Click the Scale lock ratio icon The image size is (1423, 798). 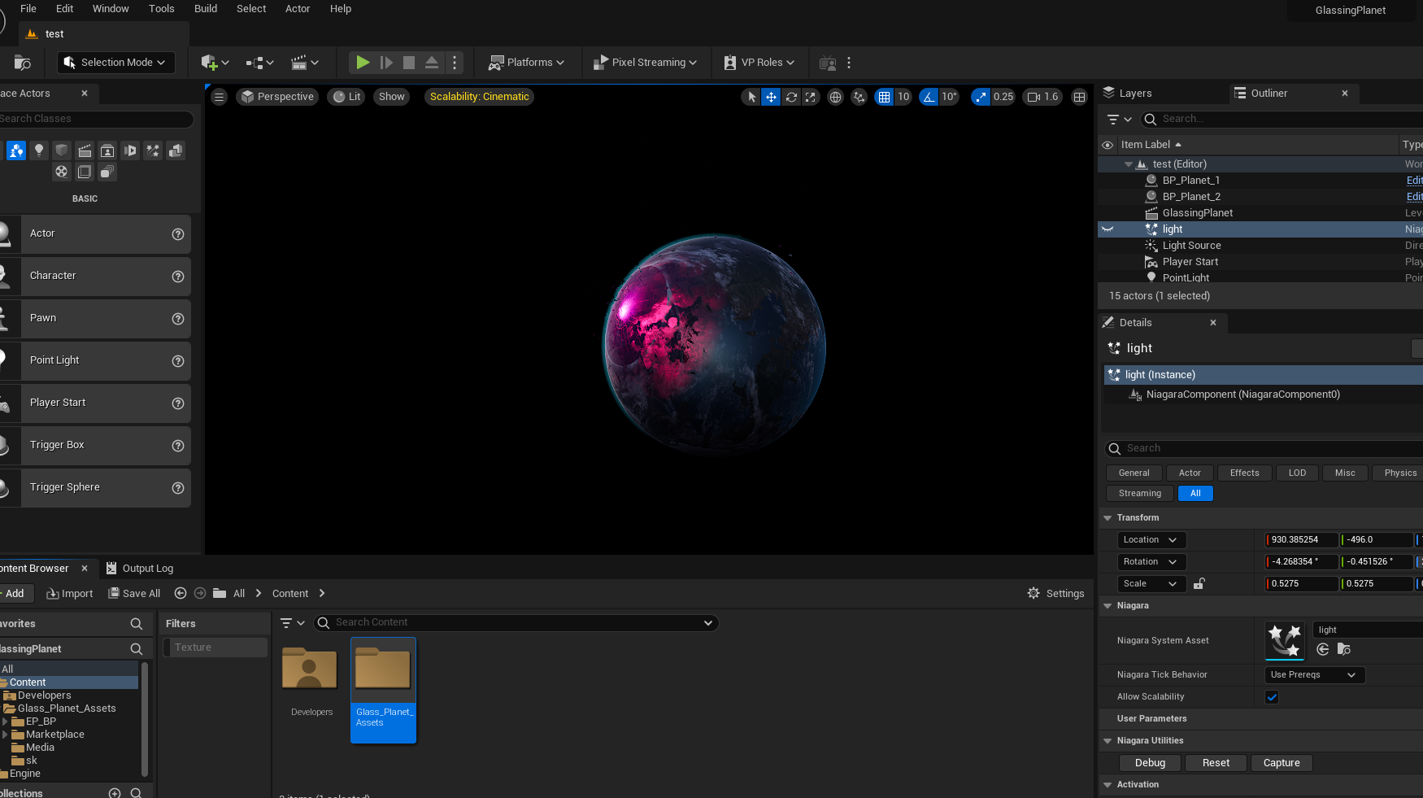click(x=1199, y=583)
